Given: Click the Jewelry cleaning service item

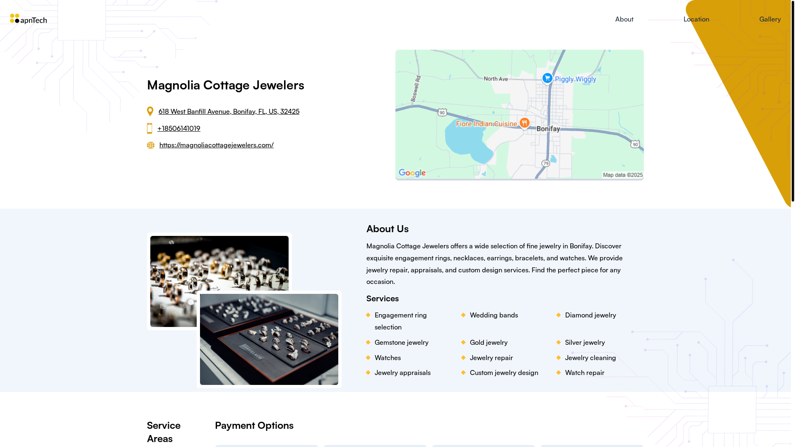Looking at the screenshot, I should (590, 358).
